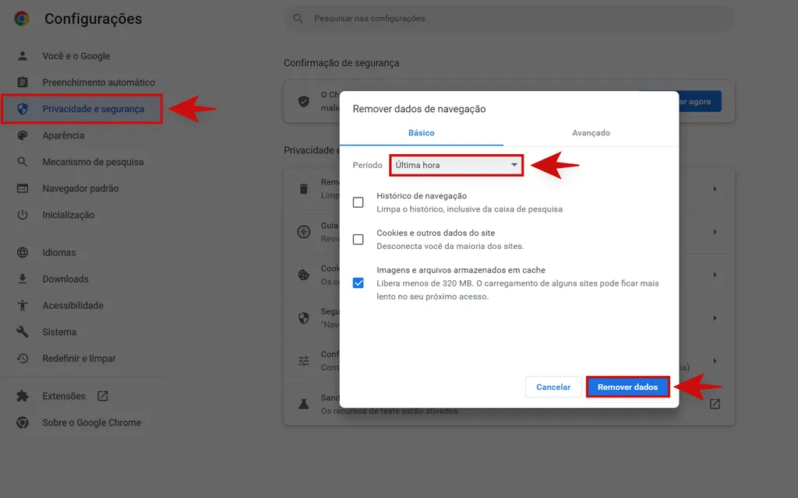
Task: Click the flask icon for Privacy Sandbox row
Action: [x=304, y=404]
